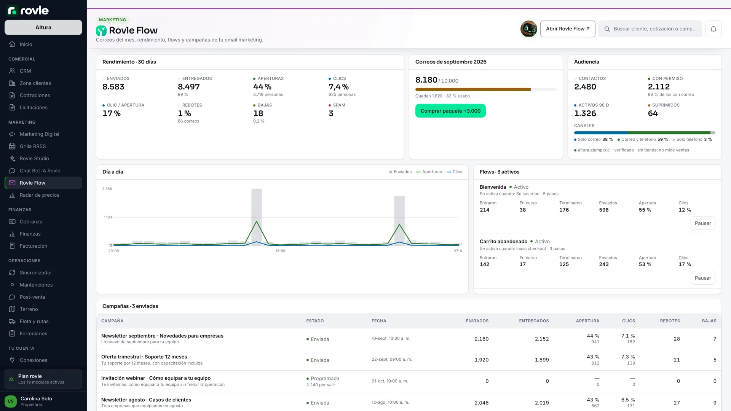Click the September email quota progress bar
This screenshot has height=411, width=731.
coord(486,89)
